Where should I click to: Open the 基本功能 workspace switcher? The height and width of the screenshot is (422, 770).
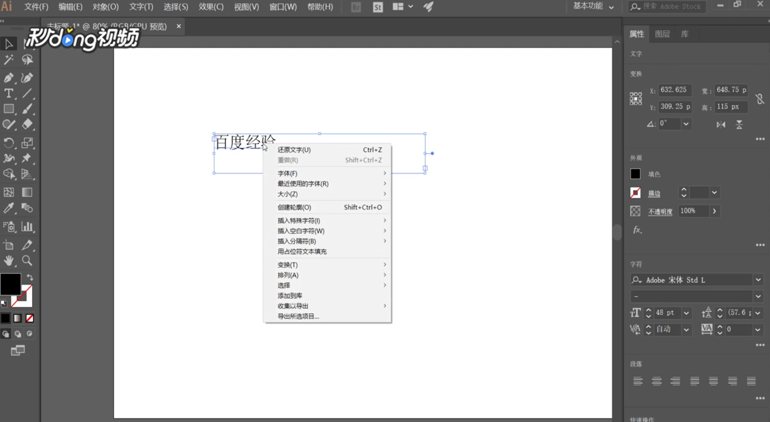(x=593, y=6)
